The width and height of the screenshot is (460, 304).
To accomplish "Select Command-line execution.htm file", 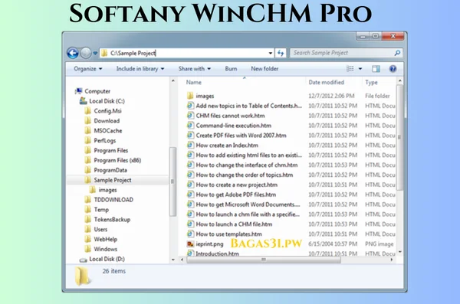I will point(229,126).
